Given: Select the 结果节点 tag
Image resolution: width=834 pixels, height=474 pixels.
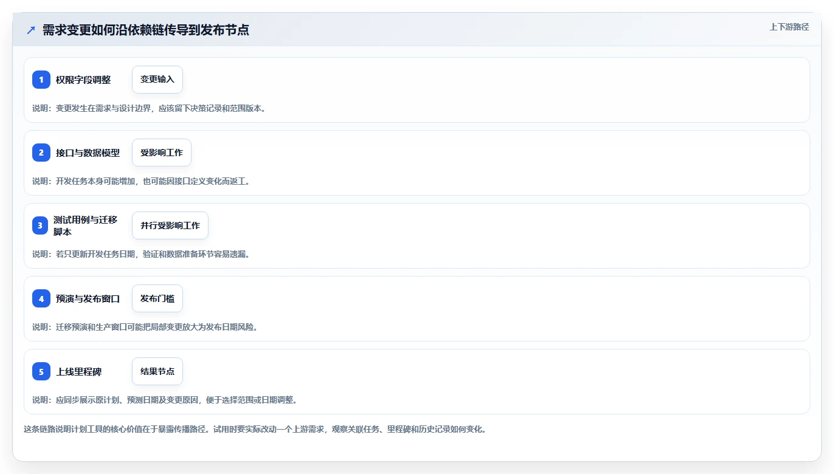Looking at the screenshot, I should (x=157, y=371).
